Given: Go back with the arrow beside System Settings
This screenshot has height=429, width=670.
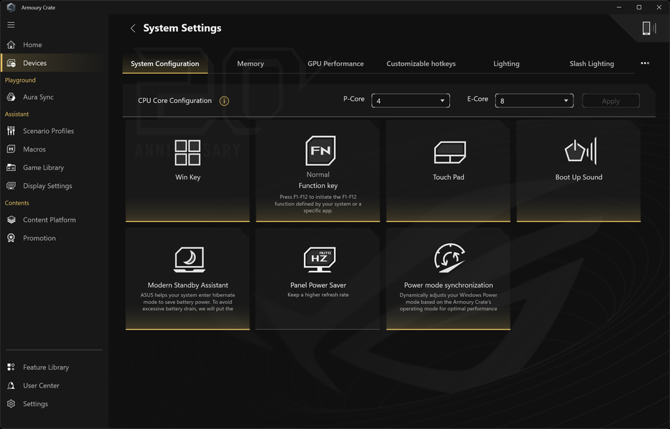Looking at the screenshot, I should [133, 28].
